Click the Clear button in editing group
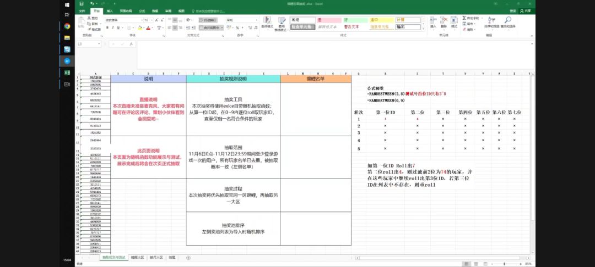 pos(469,29)
